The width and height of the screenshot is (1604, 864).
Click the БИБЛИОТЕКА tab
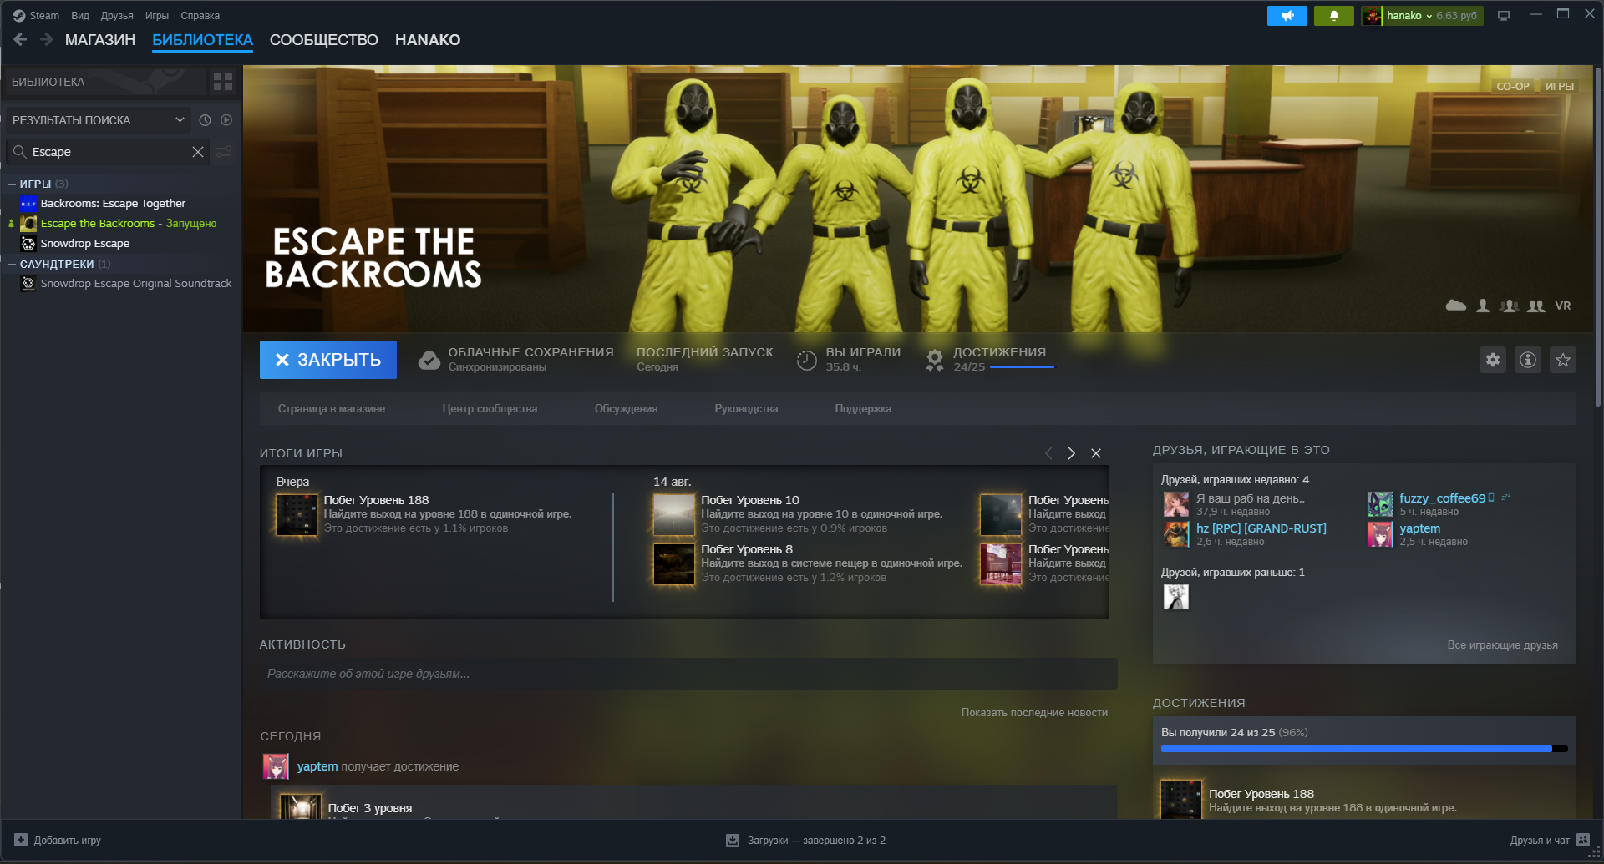pos(202,40)
